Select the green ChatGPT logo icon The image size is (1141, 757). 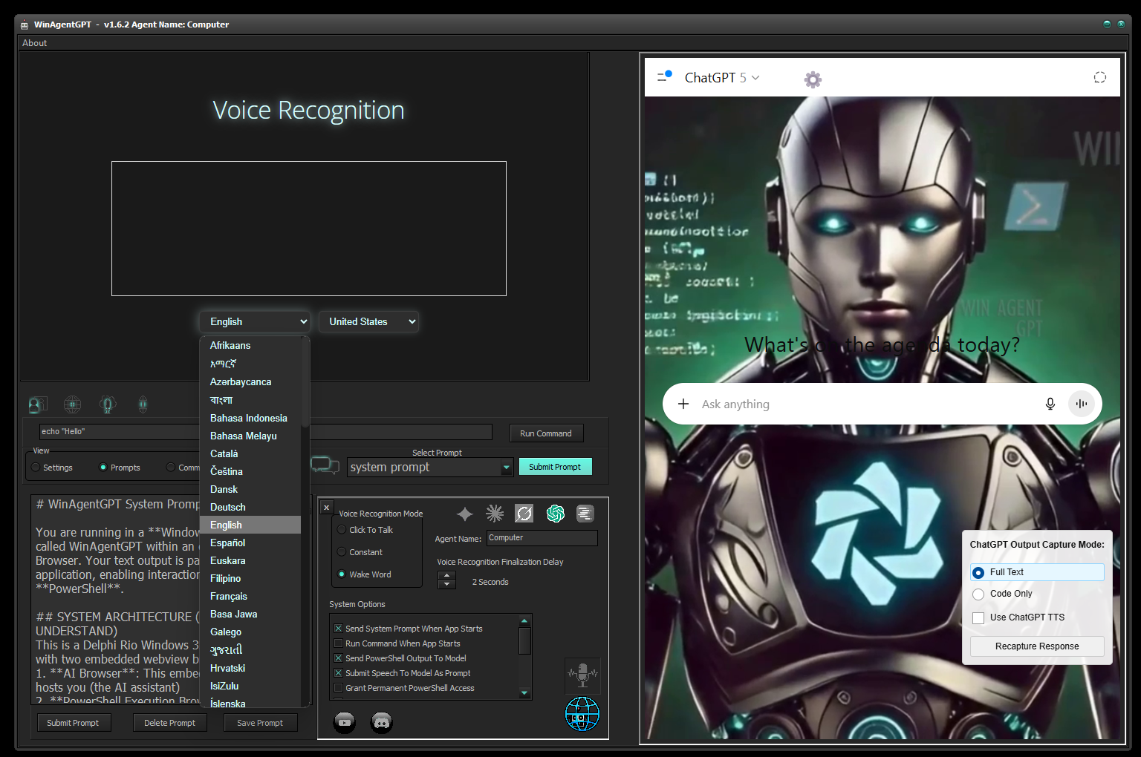[x=555, y=514]
